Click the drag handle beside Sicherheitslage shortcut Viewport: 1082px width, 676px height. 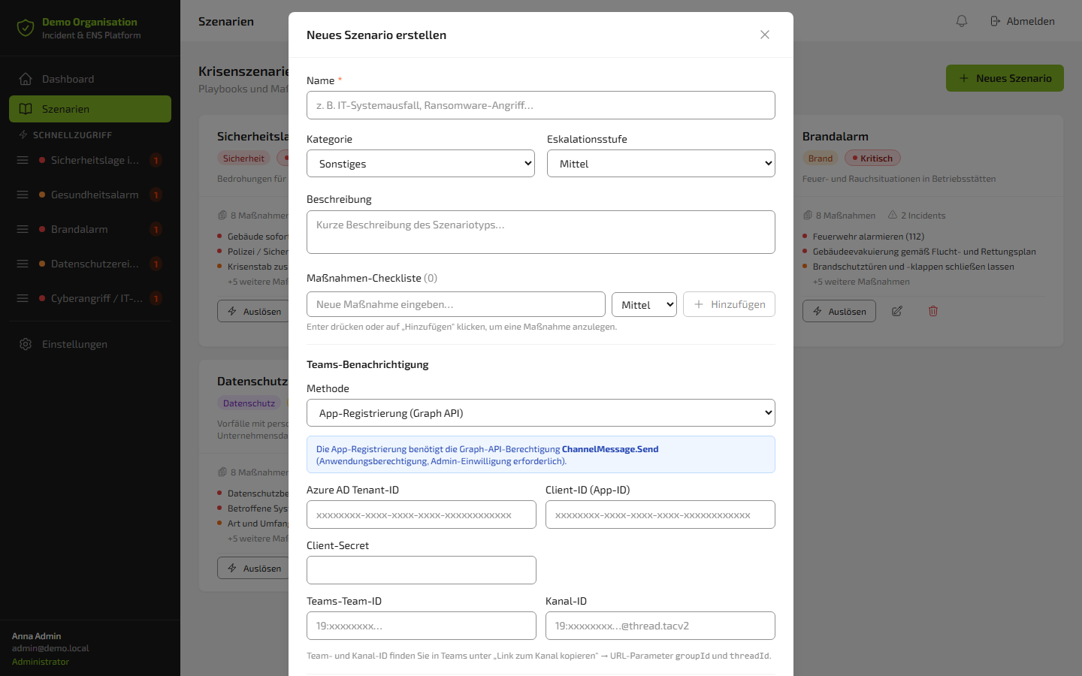pyautogui.click(x=23, y=160)
